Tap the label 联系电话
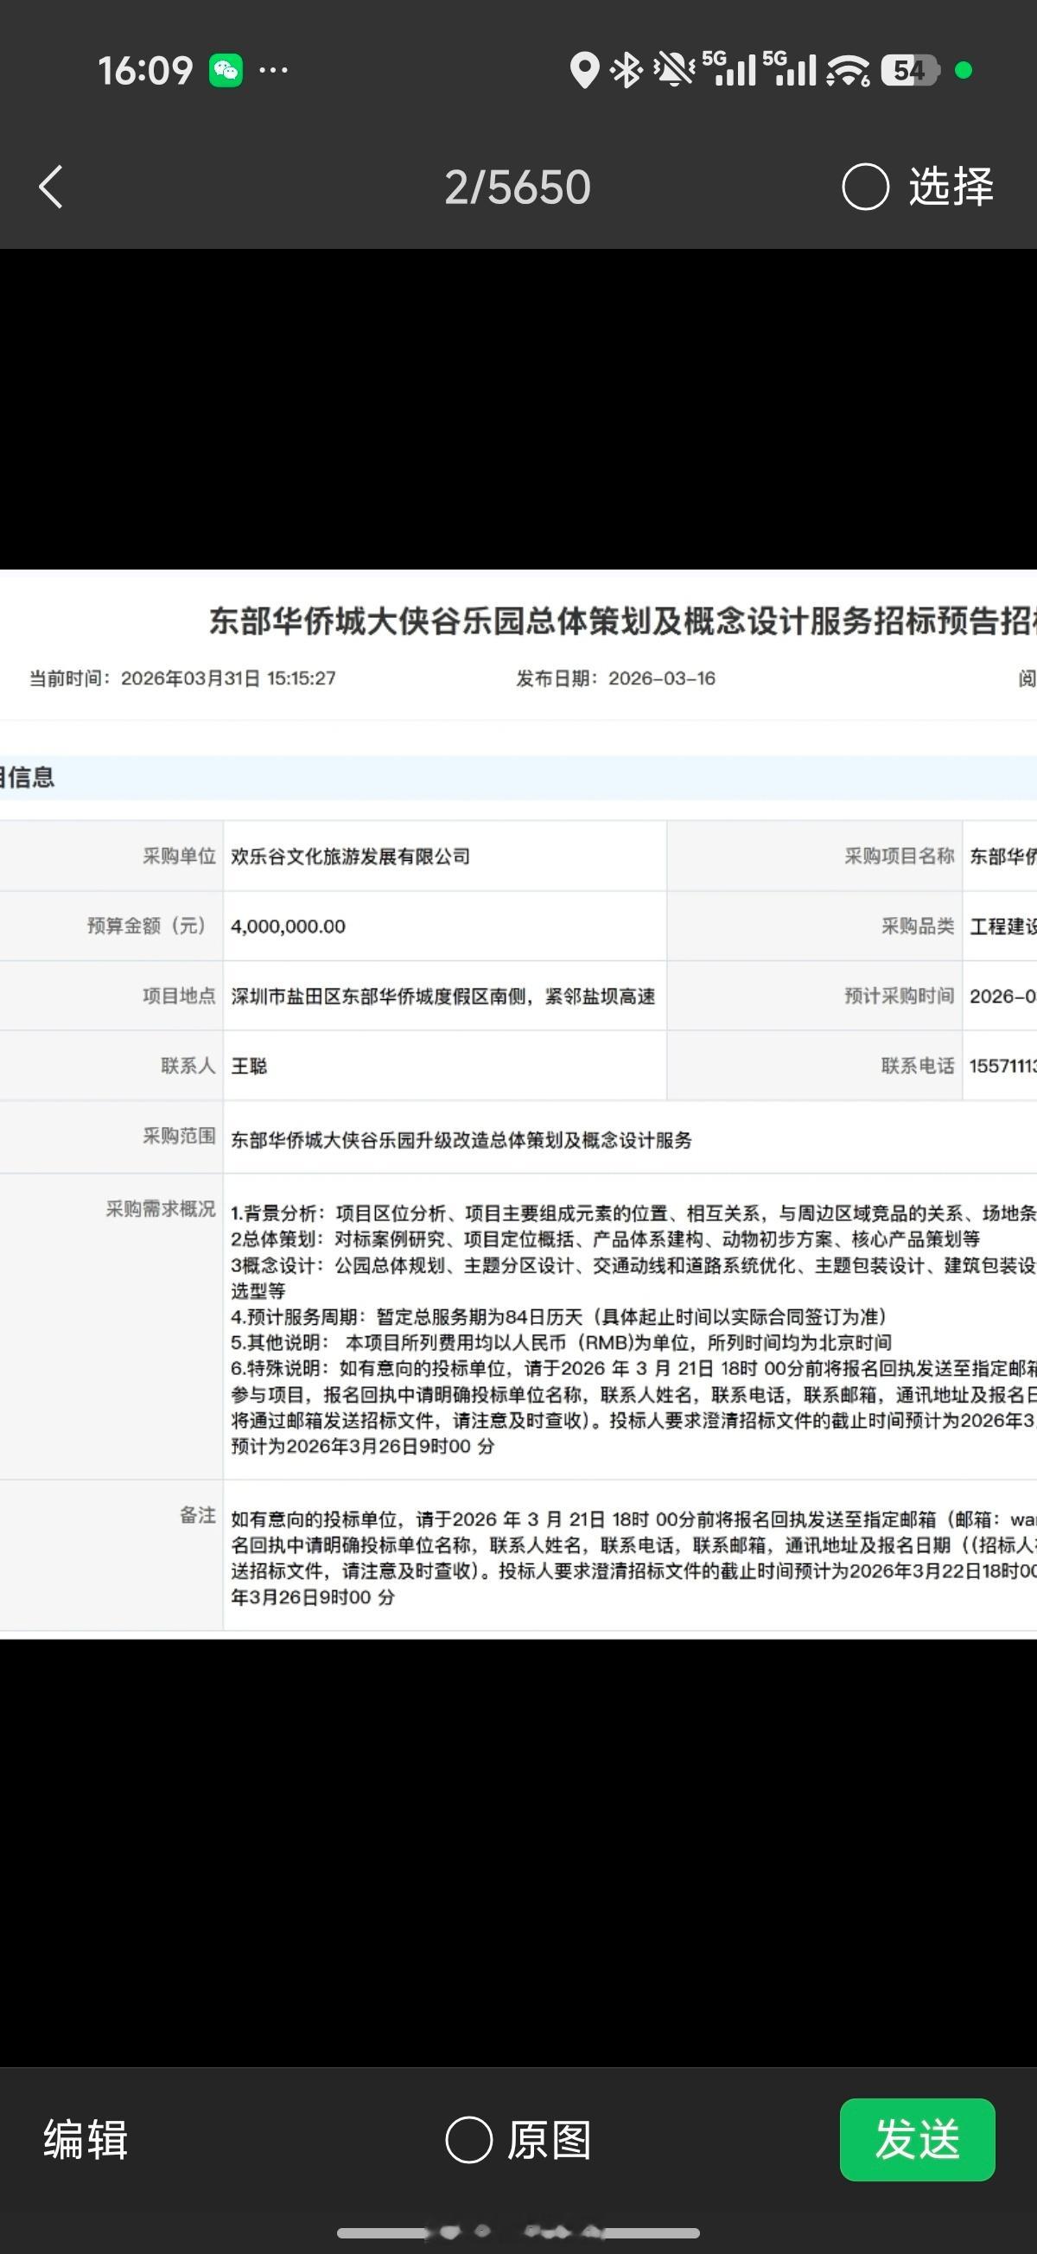This screenshot has width=1037, height=2254. pyautogui.click(x=917, y=1066)
